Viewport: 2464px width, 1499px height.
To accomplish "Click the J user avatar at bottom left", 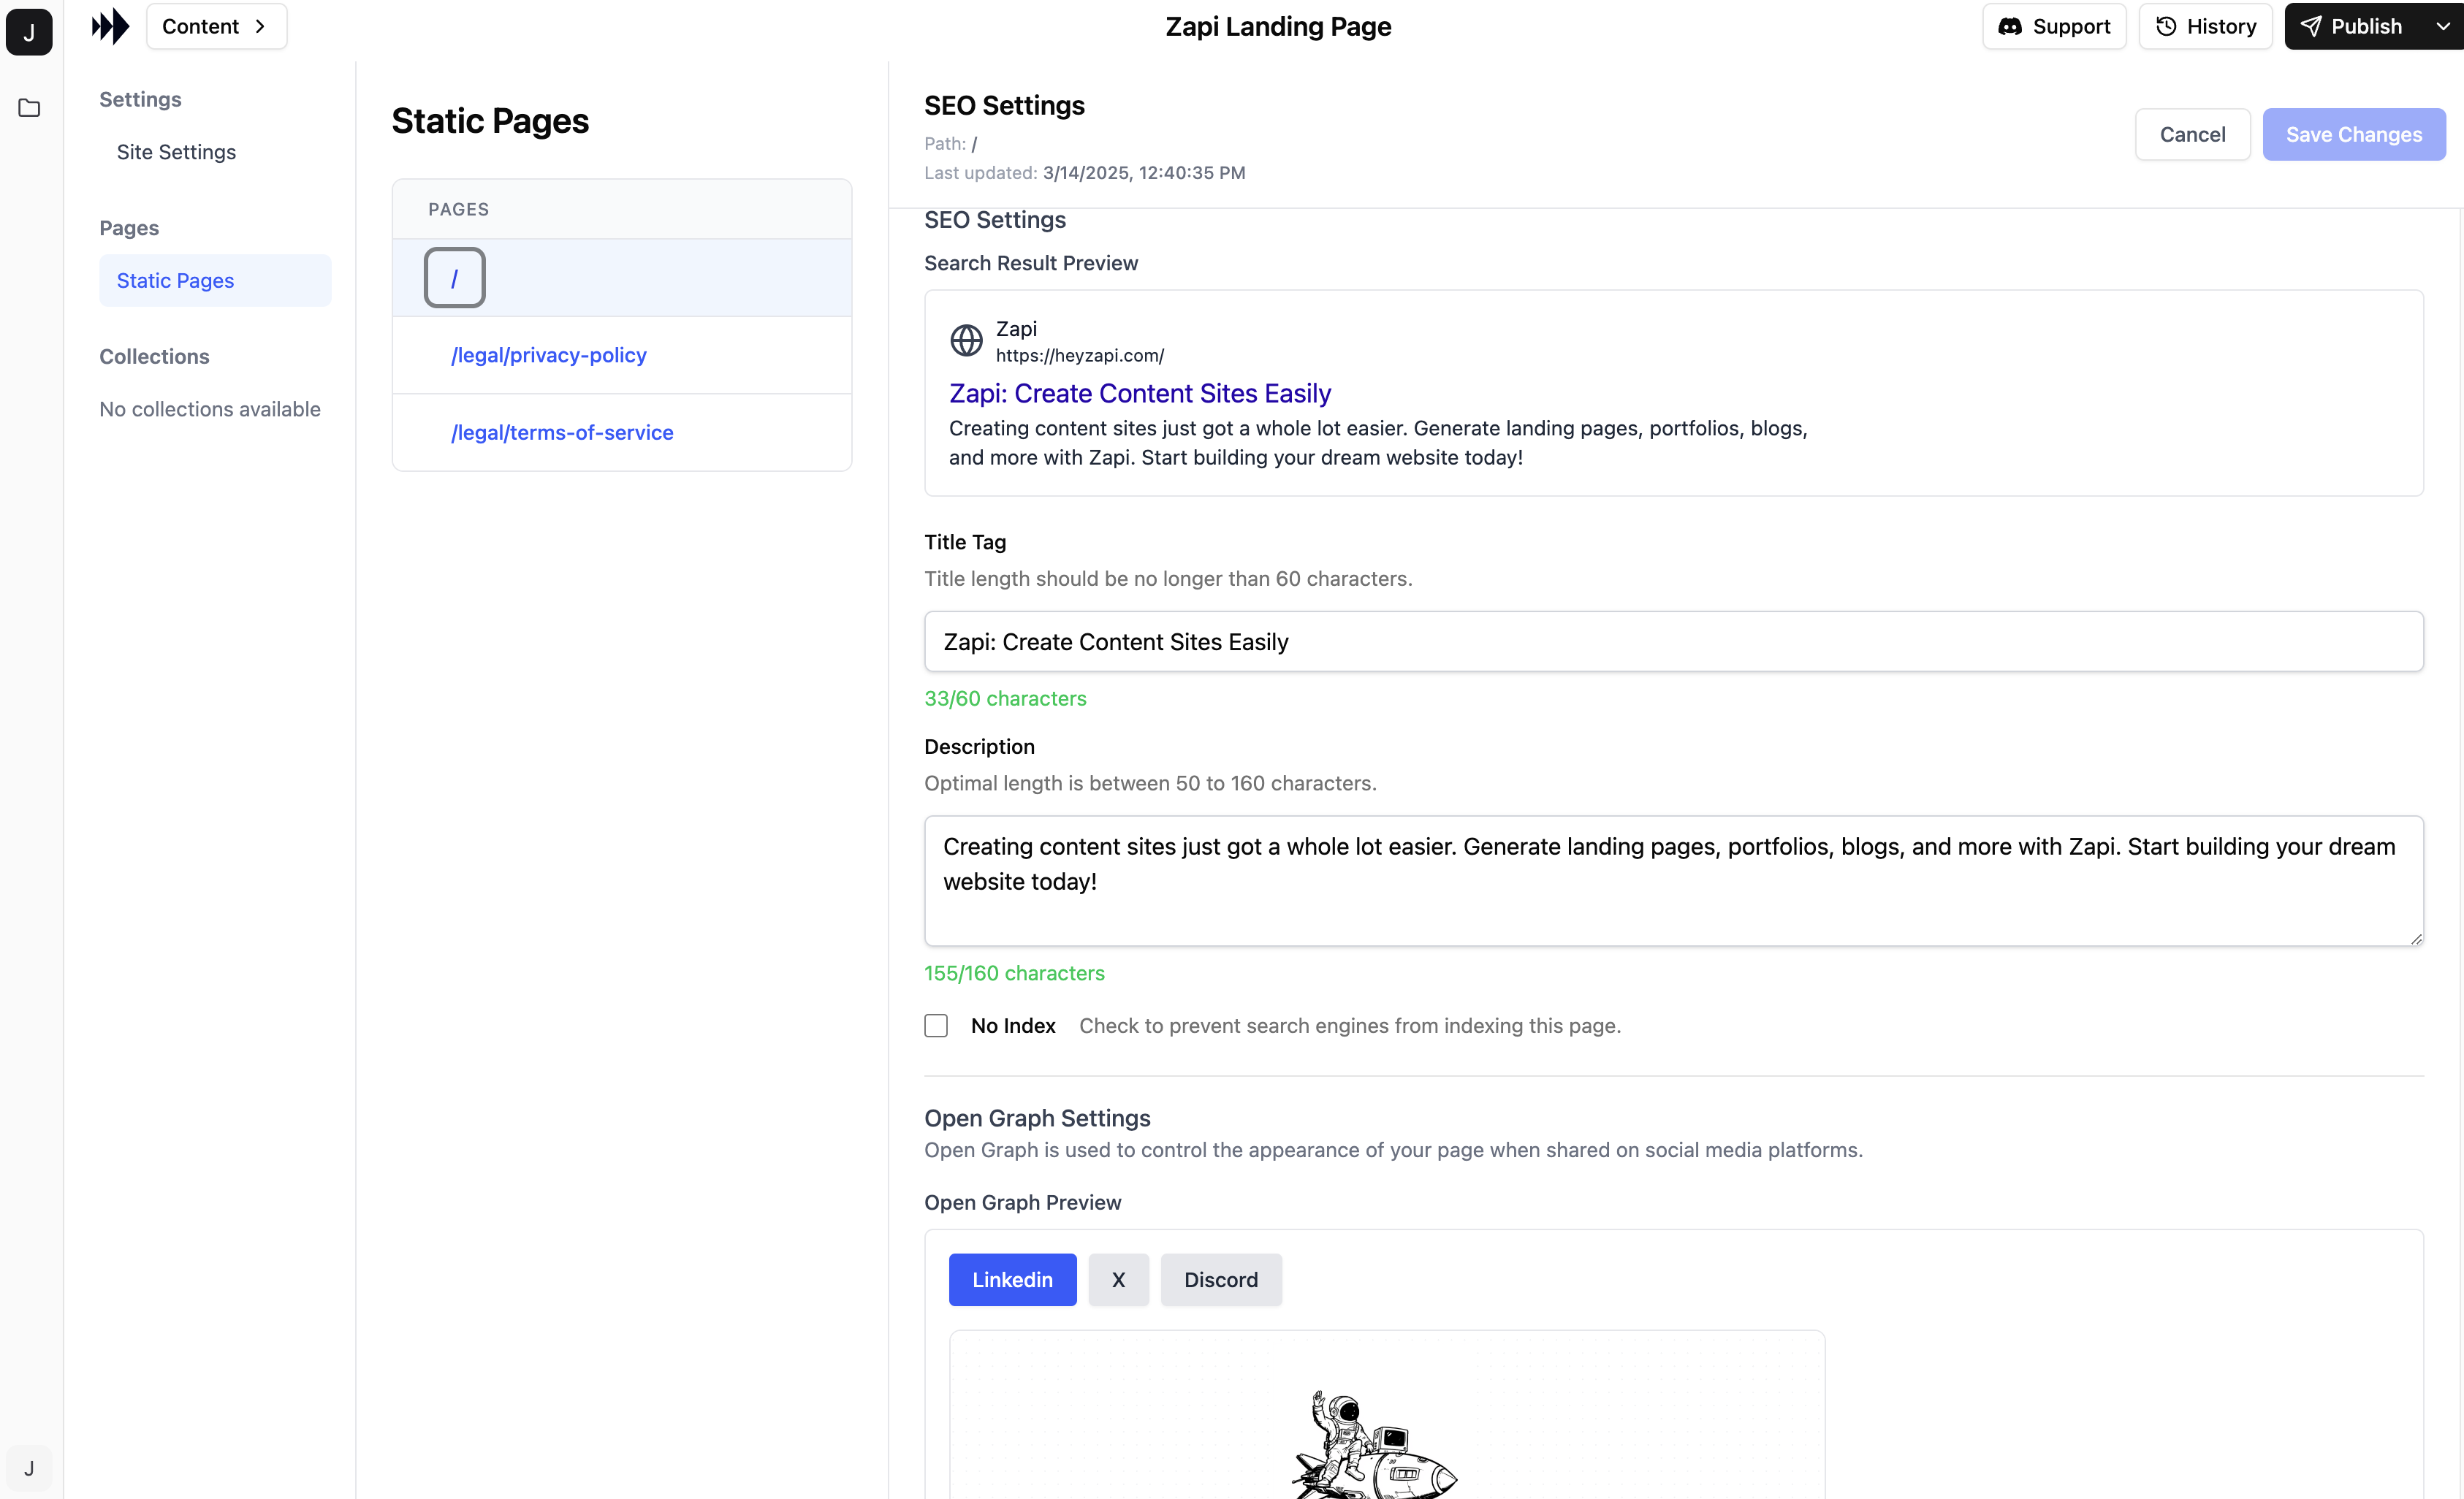I will [x=29, y=1468].
